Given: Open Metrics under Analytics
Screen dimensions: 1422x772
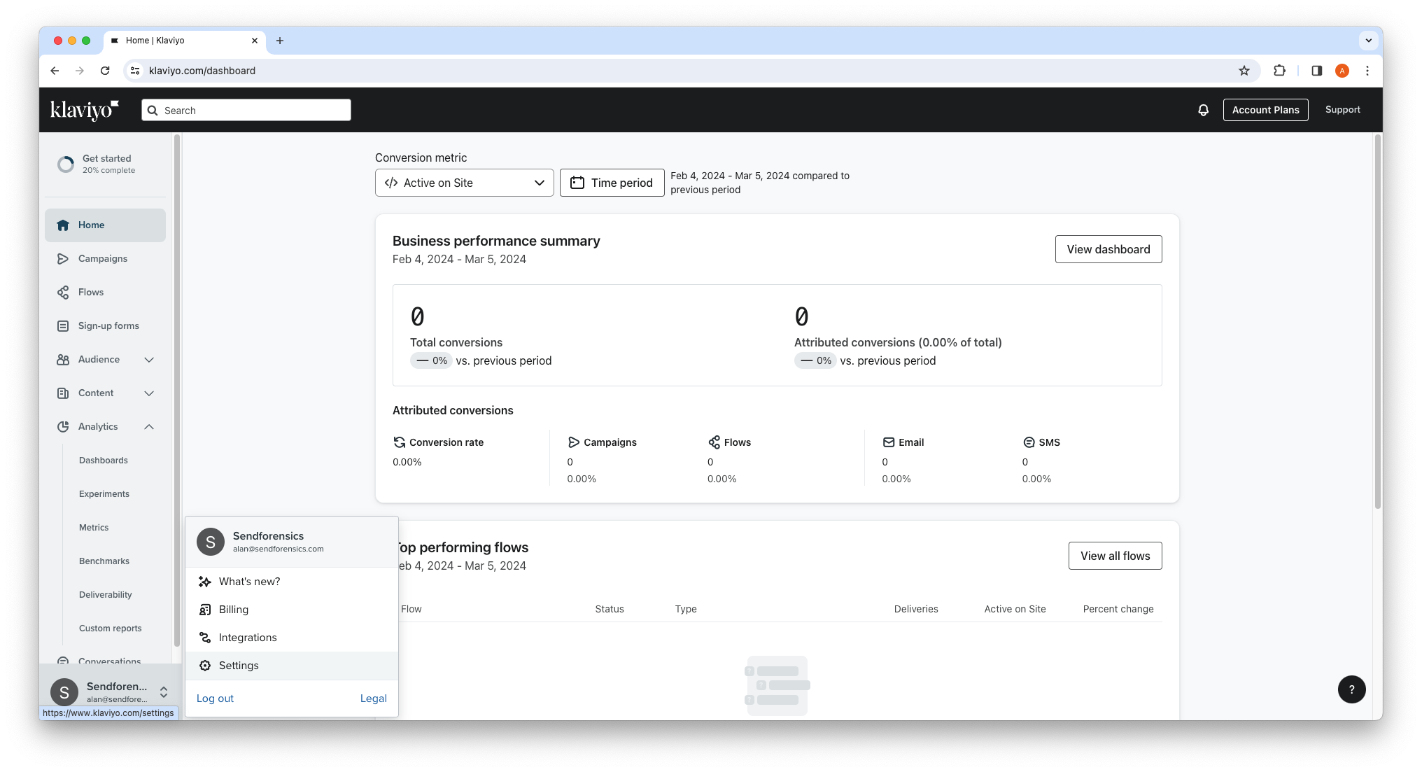Looking at the screenshot, I should [94, 528].
